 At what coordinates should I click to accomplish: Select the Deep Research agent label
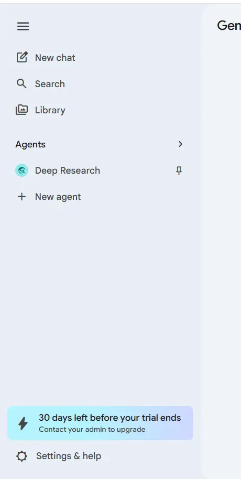[68, 171]
